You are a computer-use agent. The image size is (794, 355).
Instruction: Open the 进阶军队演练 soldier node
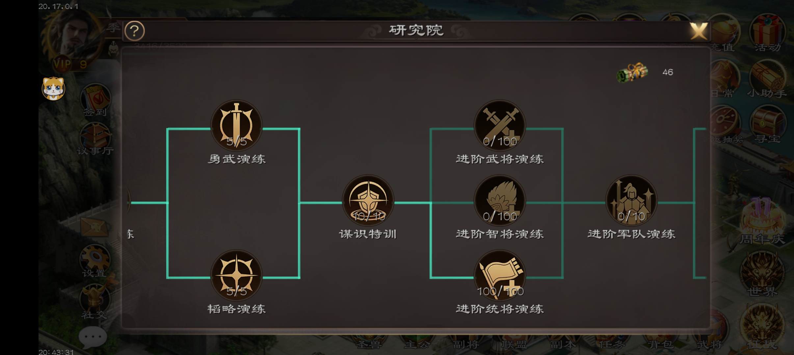(631, 201)
